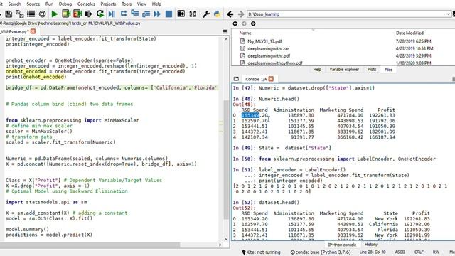Toggle fullscreen mode icon
This screenshot has width=455, height=256.
tap(193, 14)
